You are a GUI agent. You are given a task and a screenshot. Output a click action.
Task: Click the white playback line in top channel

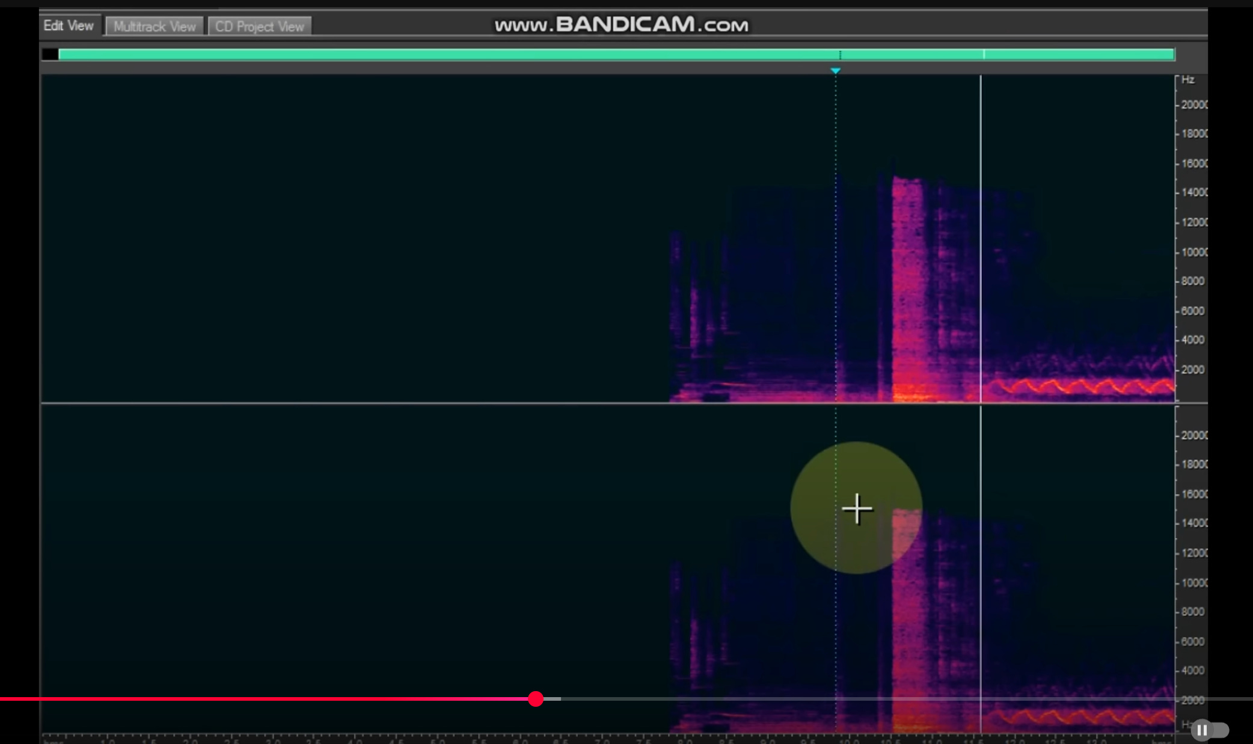(x=981, y=240)
